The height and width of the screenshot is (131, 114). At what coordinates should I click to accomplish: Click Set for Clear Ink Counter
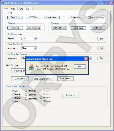click(x=101, y=48)
